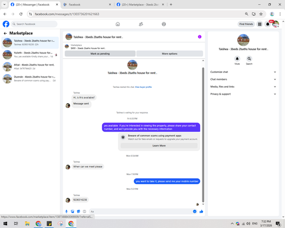The width and height of the screenshot is (285, 228).
Task: Click the browser address bar URL
Action: pyautogui.click(x=67, y=14)
